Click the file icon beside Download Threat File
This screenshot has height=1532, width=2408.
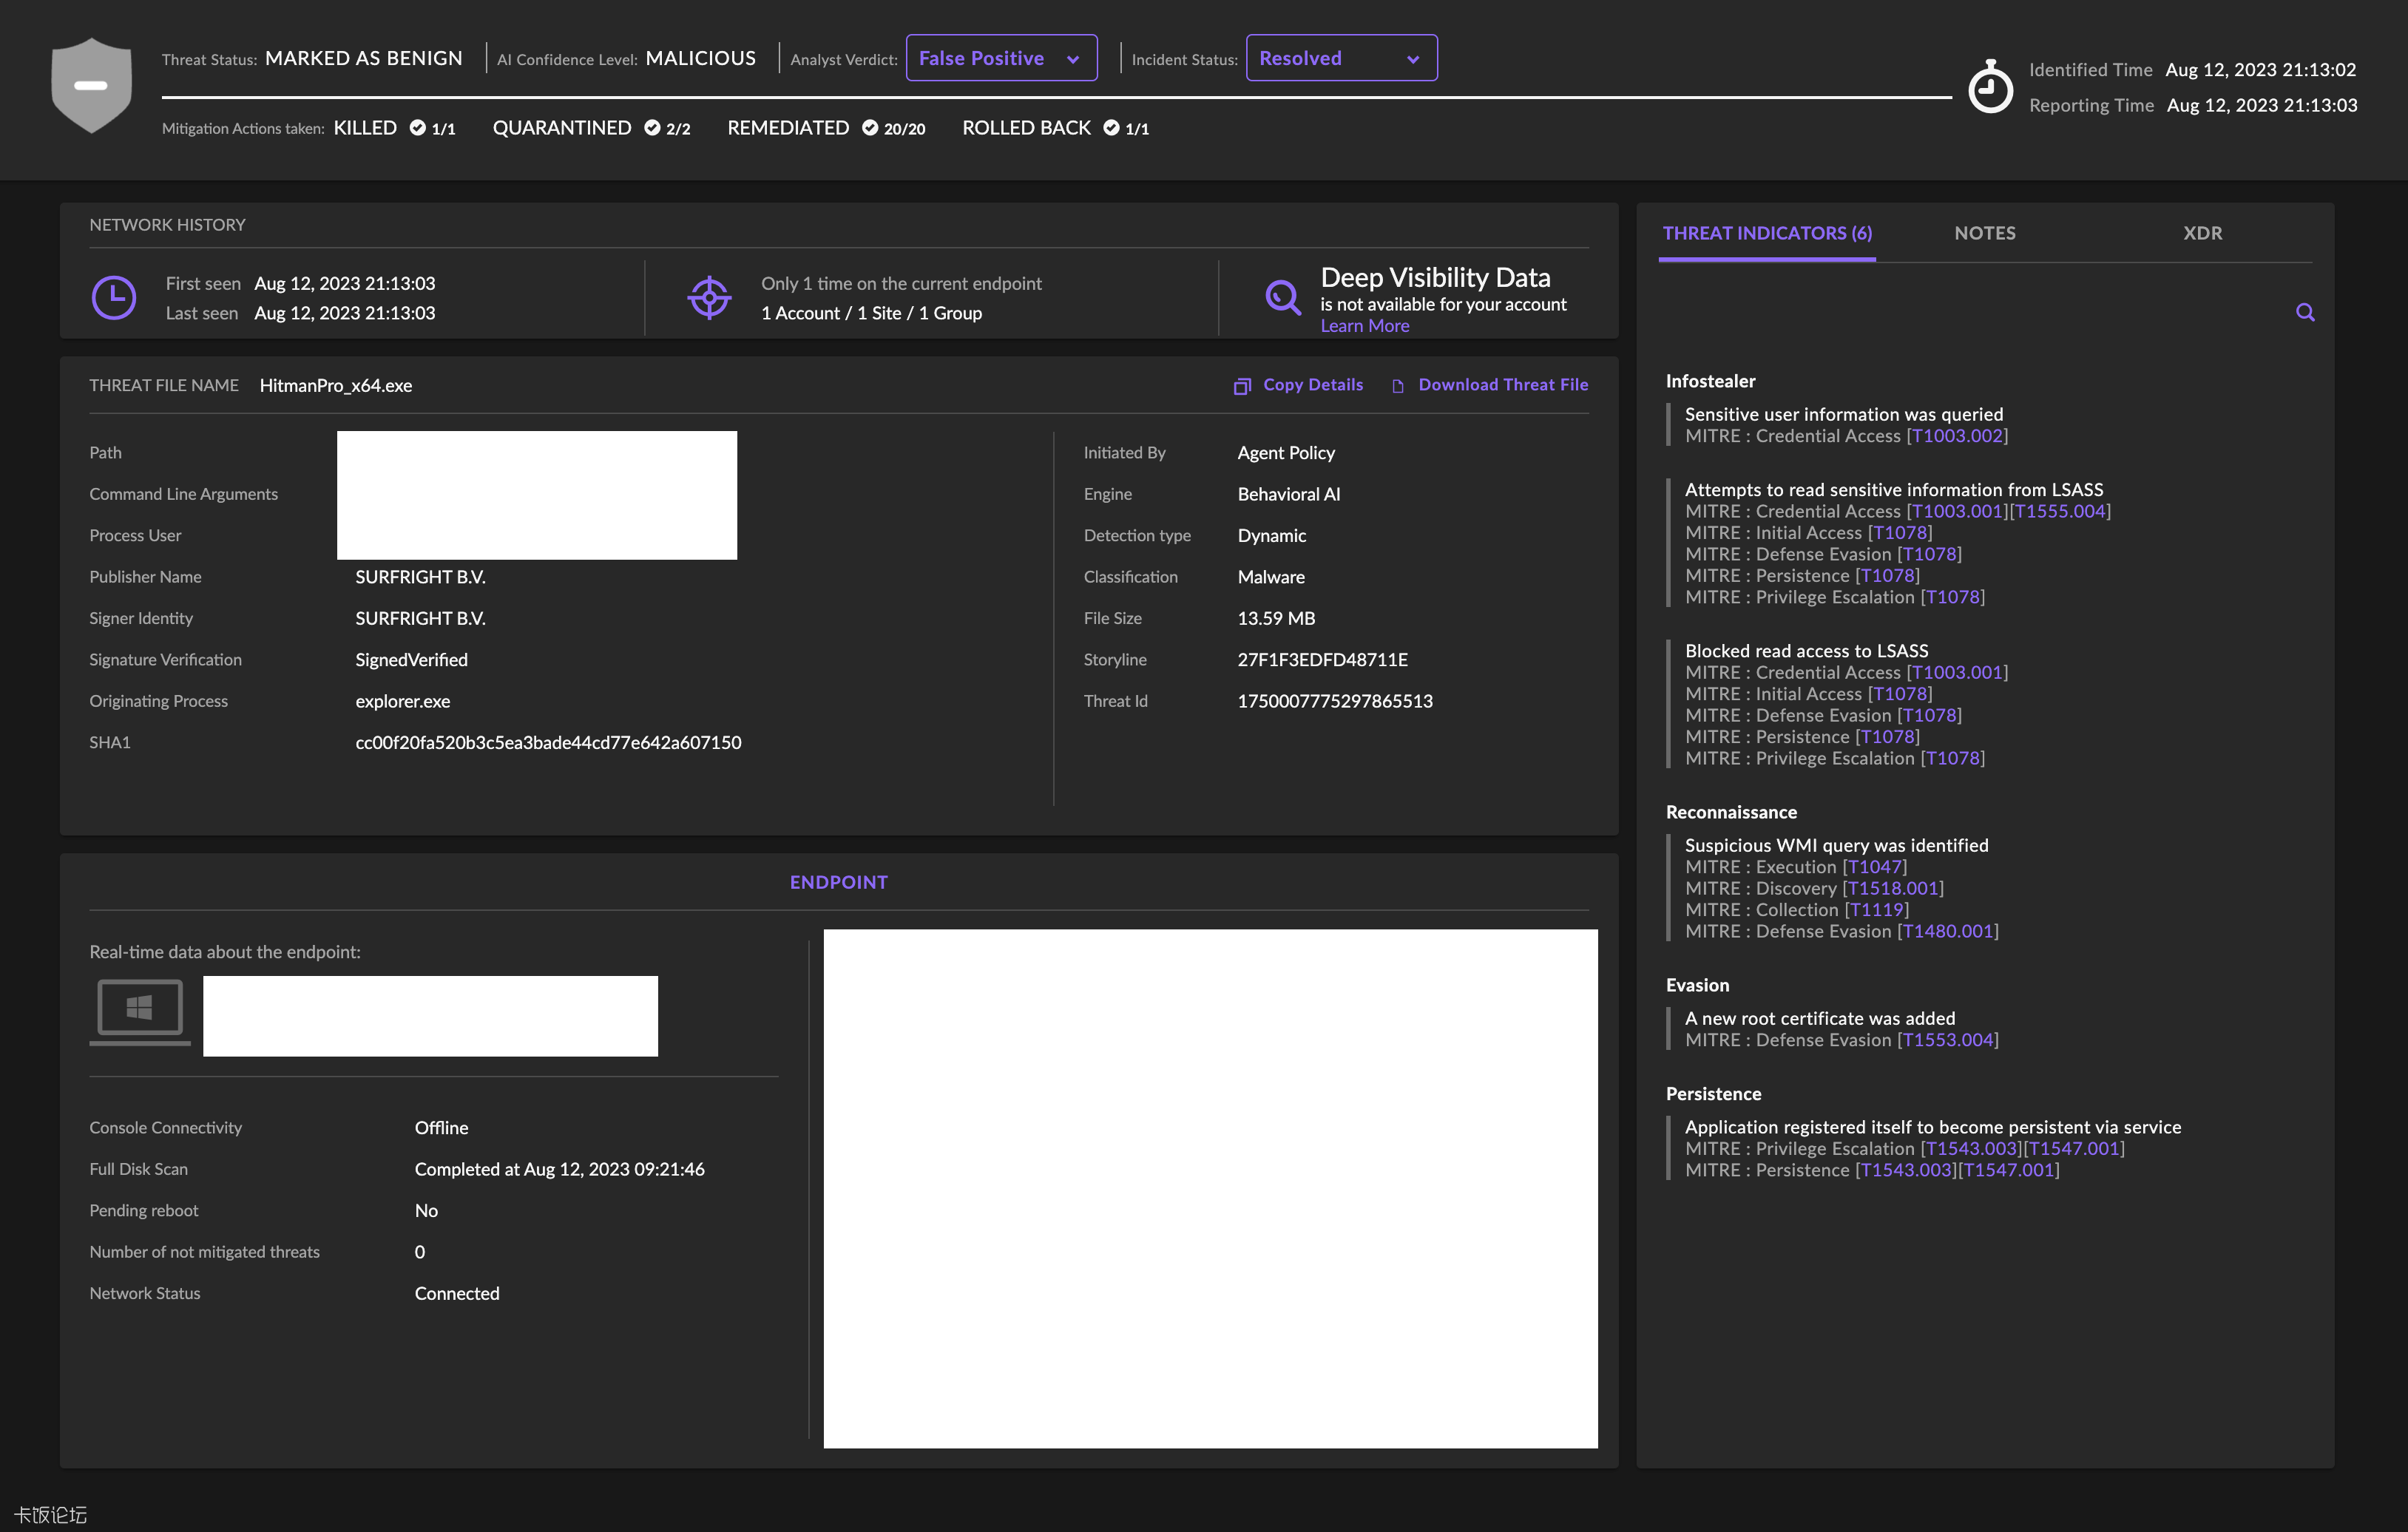[1398, 386]
